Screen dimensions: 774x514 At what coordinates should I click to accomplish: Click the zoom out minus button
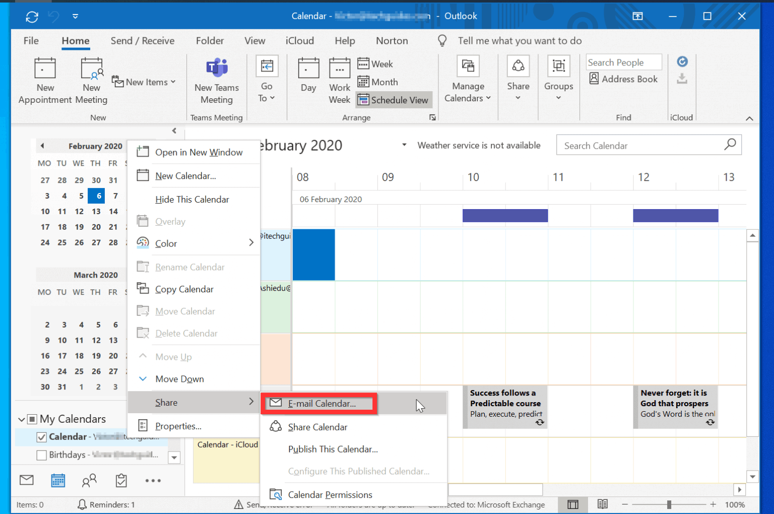pos(625,504)
